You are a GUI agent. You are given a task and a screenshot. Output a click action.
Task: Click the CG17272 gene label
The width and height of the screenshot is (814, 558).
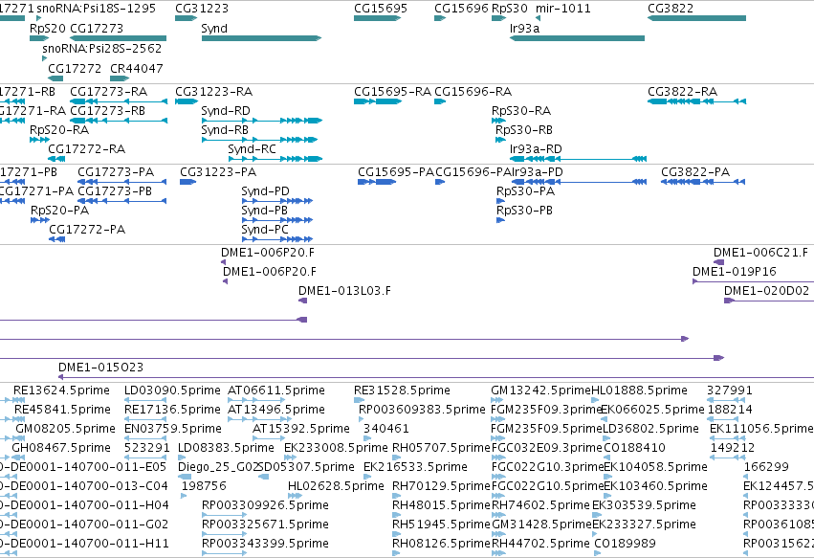point(75,69)
